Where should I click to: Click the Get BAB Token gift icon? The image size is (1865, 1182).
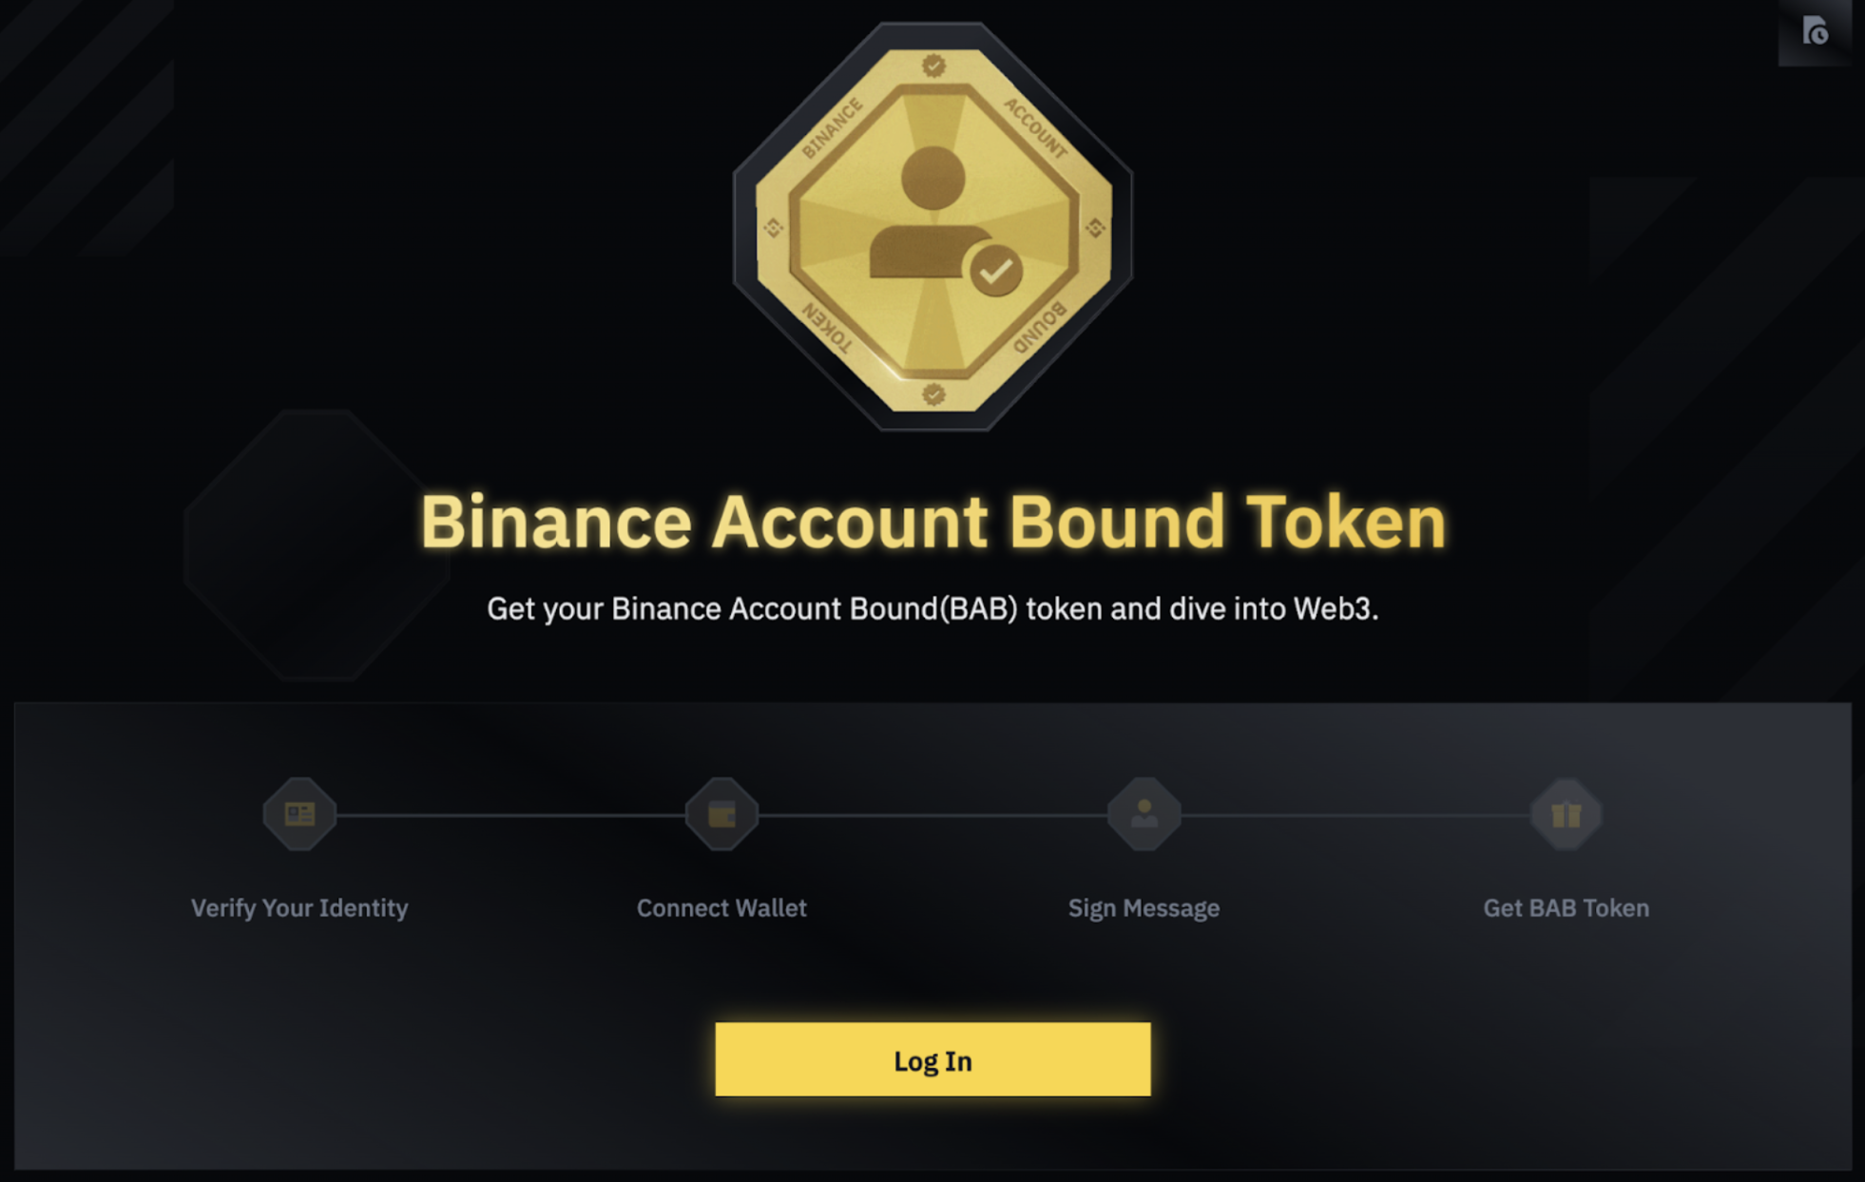(1566, 814)
